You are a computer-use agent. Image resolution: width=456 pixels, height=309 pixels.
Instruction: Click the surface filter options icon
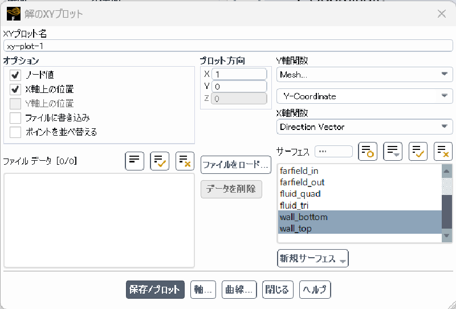click(368, 152)
